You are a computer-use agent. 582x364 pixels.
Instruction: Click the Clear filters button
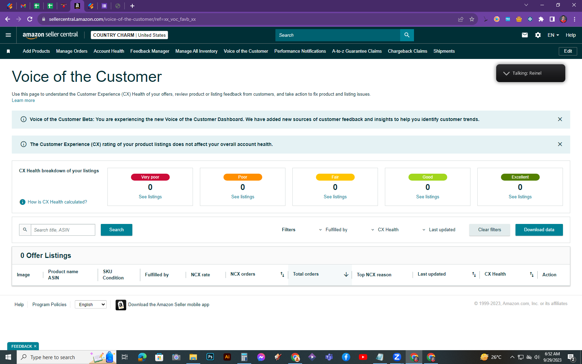pyautogui.click(x=490, y=230)
